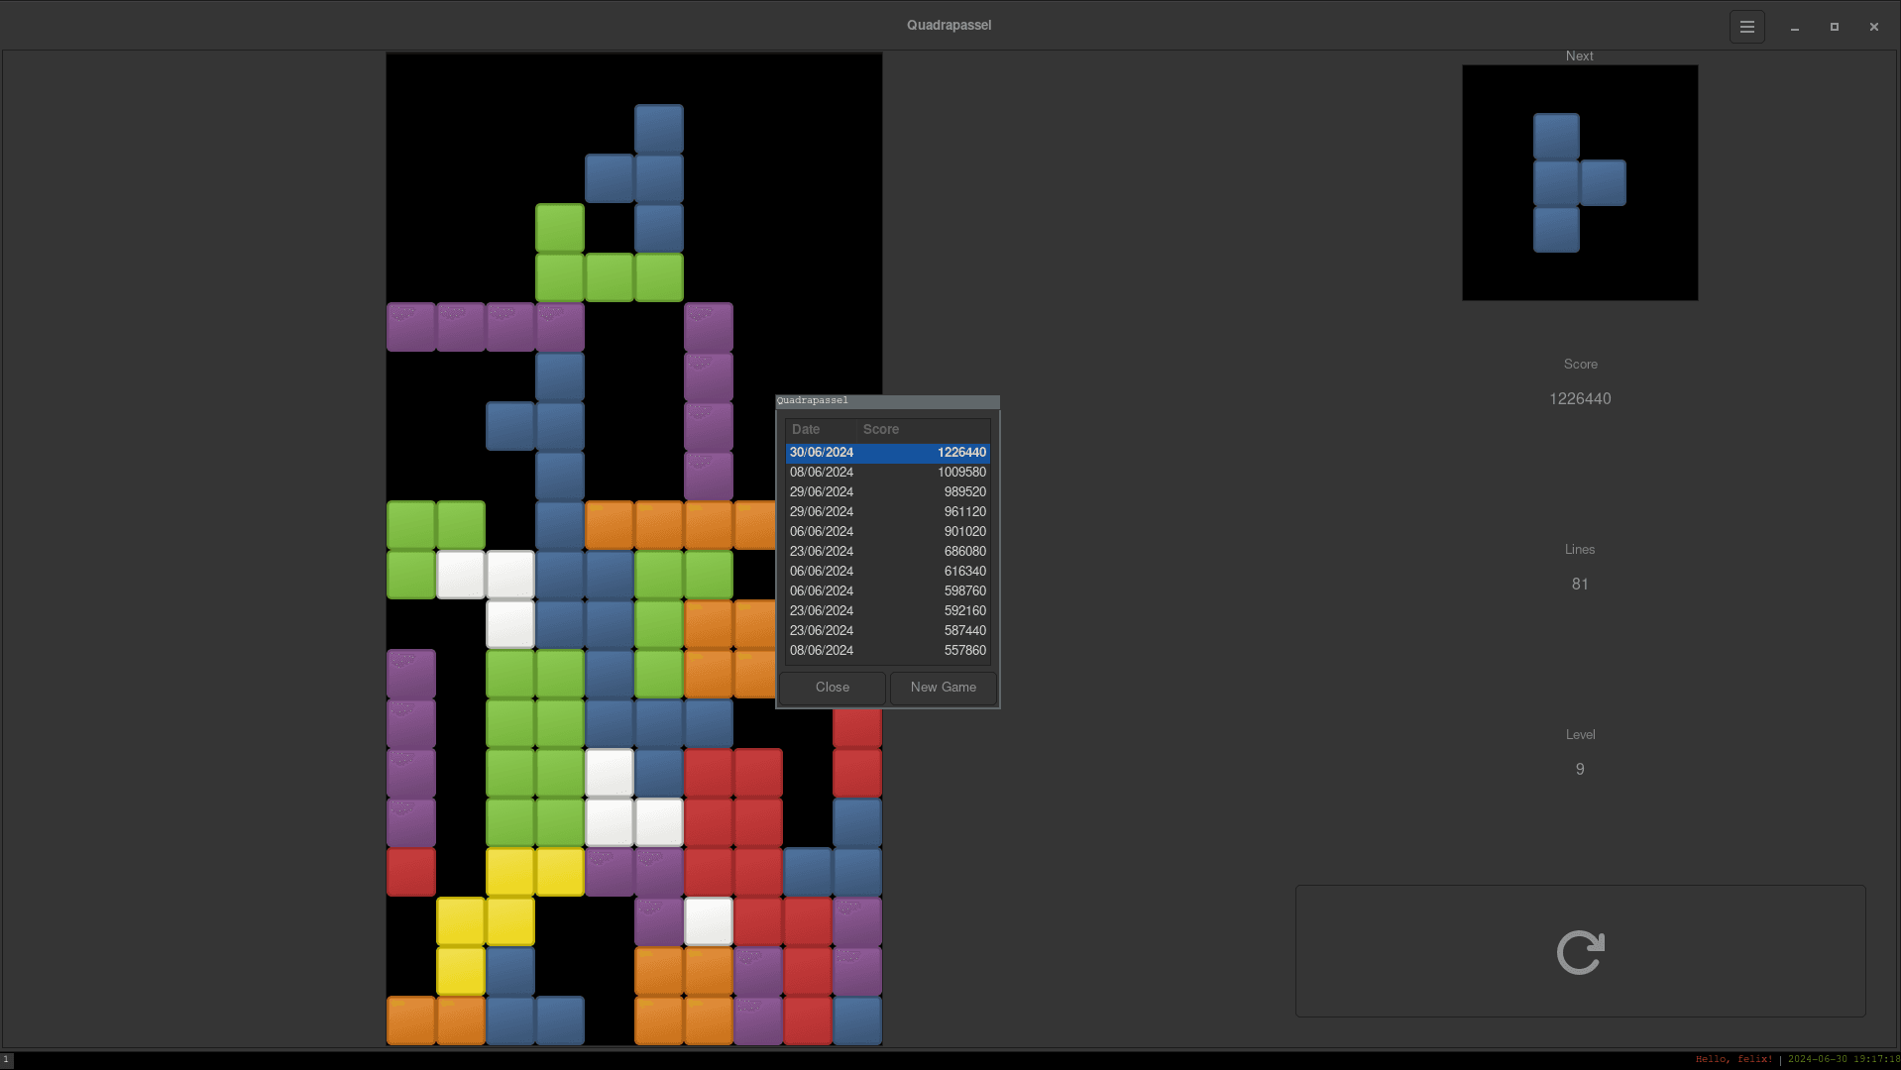This screenshot has height=1070, width=1901.
Task: Click the Lines value 81
Action: [1580, 585]
